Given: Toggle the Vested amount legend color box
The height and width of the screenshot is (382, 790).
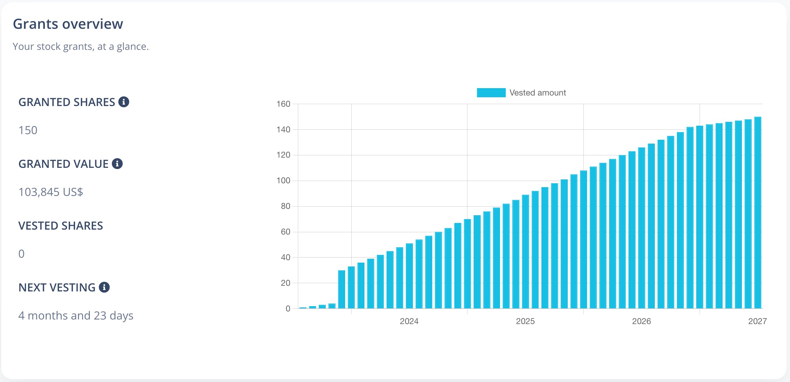Looking at the screenshot, I should click(491, 93).
